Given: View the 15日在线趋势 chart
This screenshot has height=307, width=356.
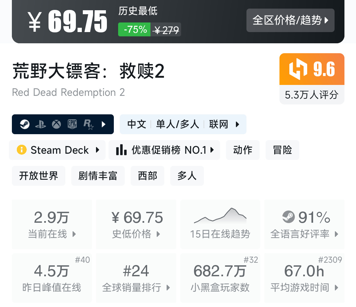Looking at the screenshot, I should [x=220, y=224].
